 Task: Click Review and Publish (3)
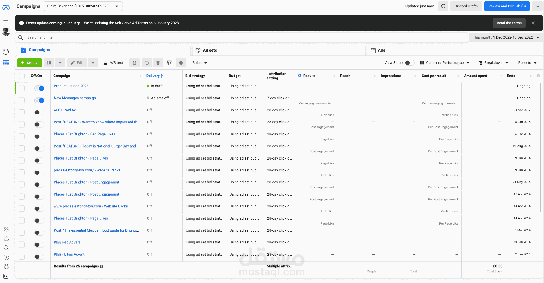point(507,6)
